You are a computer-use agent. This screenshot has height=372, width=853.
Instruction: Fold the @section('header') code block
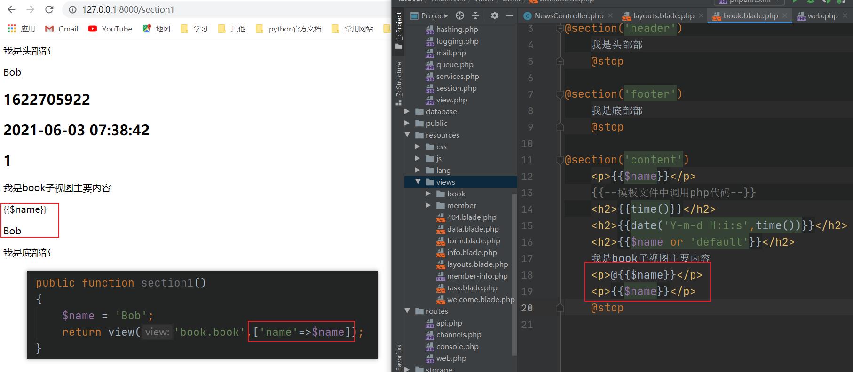(x=560, y=29)
